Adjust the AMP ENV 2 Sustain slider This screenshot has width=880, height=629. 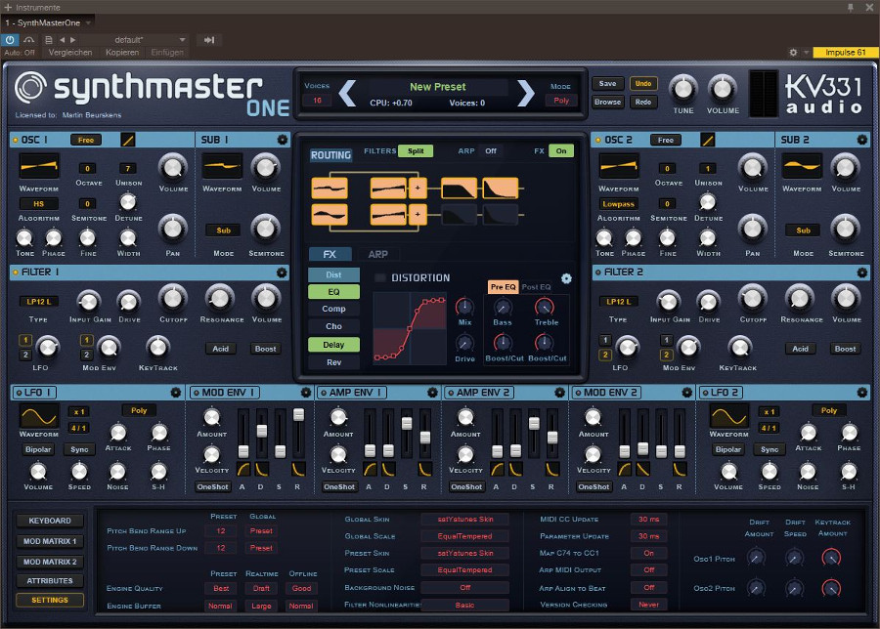point(534,423)
